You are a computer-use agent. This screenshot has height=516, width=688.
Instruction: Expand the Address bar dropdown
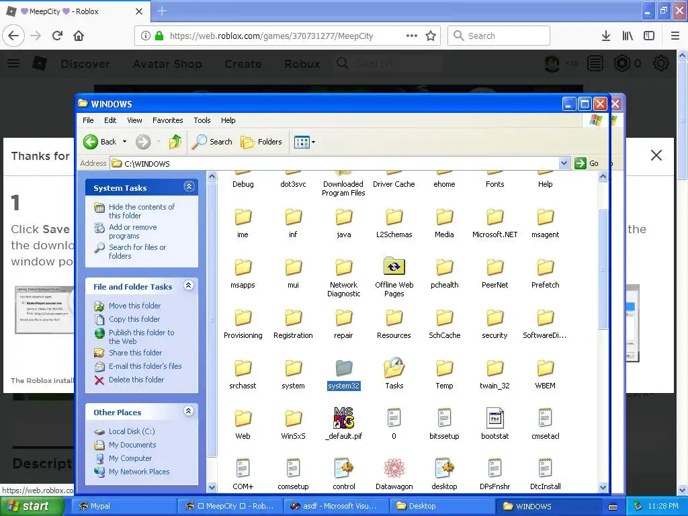pyautogui.click(x=564, y=163)
